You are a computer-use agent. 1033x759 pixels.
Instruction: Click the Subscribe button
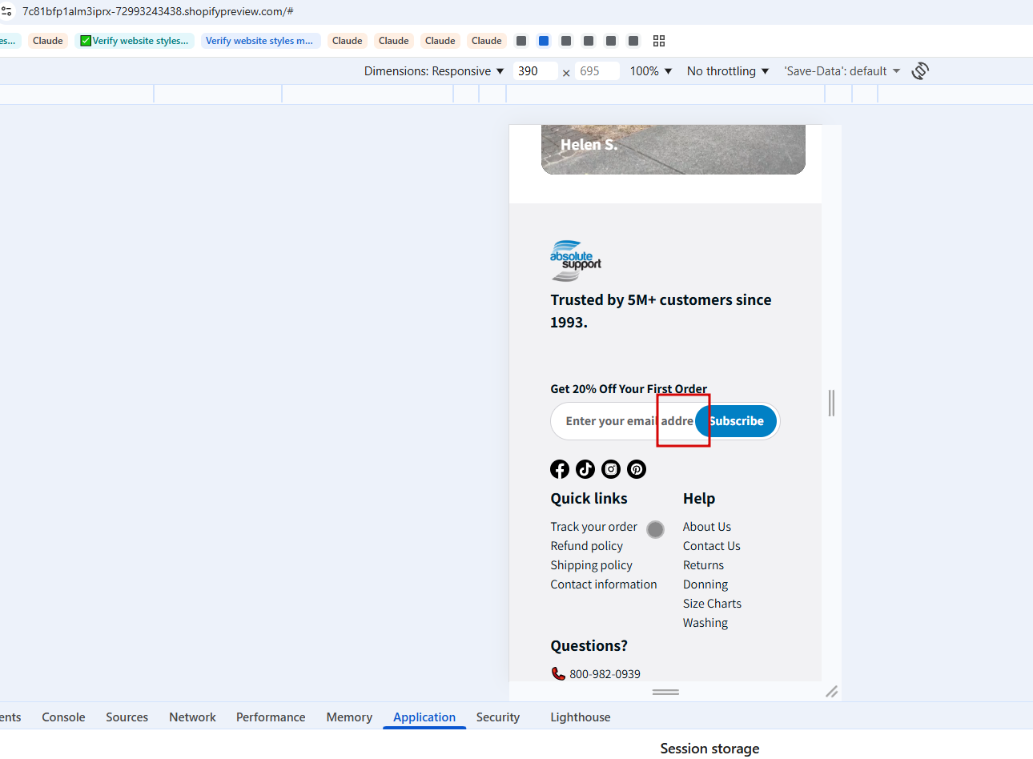point(736,421)
